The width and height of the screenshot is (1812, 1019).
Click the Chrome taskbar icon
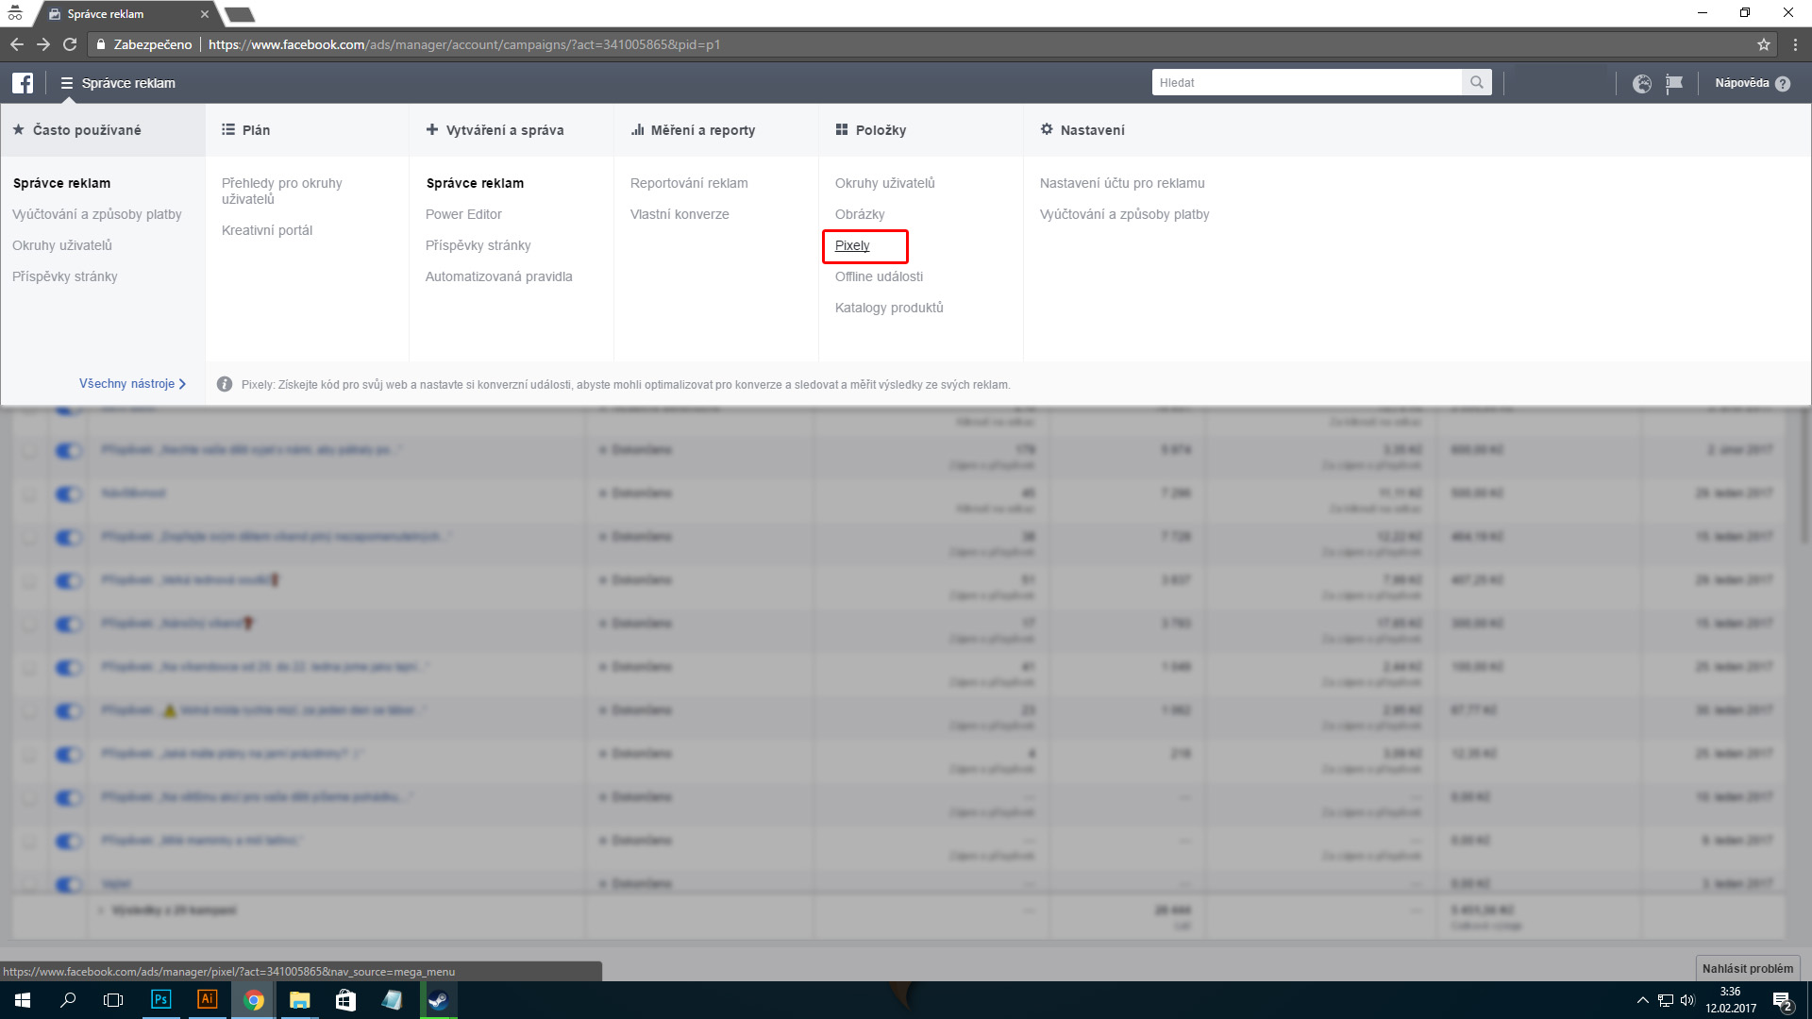(253, 1000)
